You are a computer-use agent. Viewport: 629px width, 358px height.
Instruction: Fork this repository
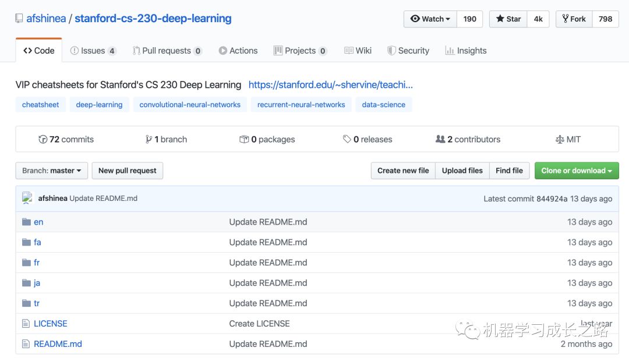tap(574, 19)
